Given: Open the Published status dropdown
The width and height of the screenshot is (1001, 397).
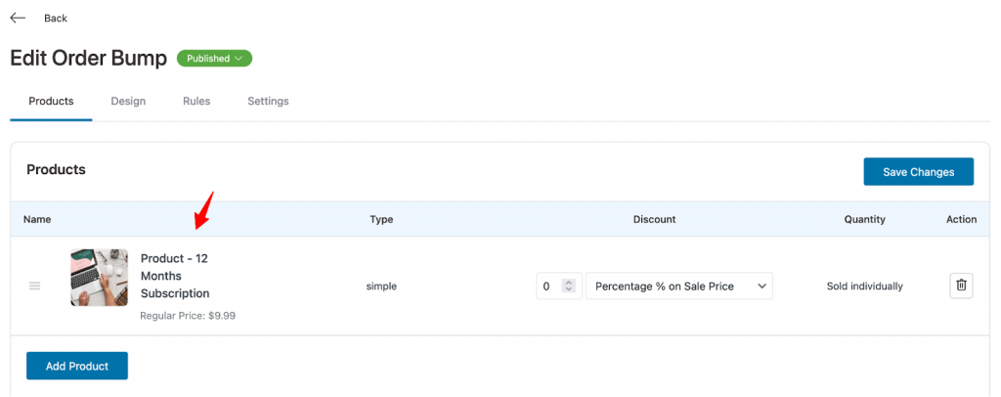Looking at the screenshot, I should [214, 58].
